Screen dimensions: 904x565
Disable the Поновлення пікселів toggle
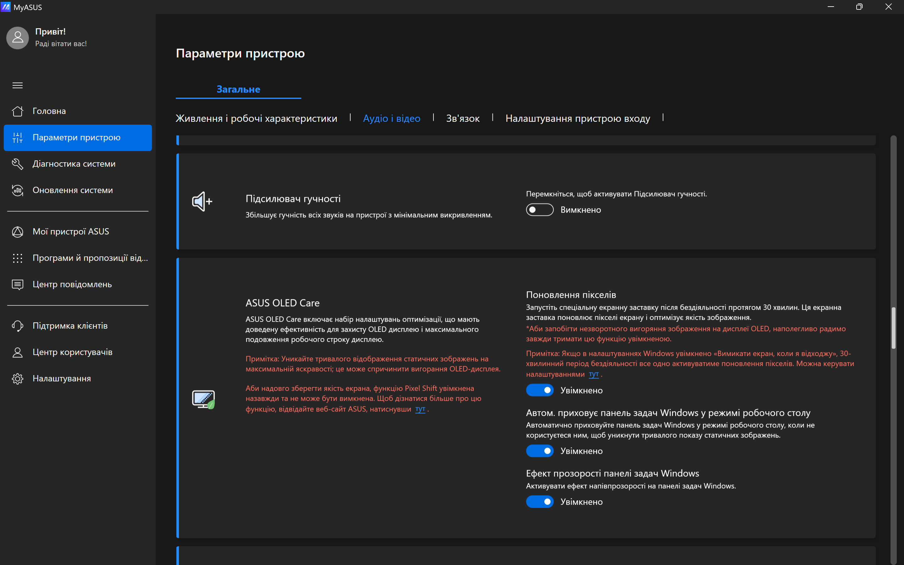tap(539, 390)
